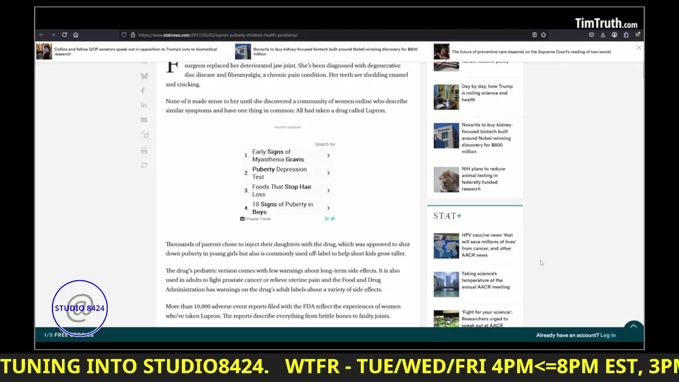Image resolution: width=679 pixels, height=382 pixels.
Task: Click the Popular Trends ad label
Action: click(258, 219)
